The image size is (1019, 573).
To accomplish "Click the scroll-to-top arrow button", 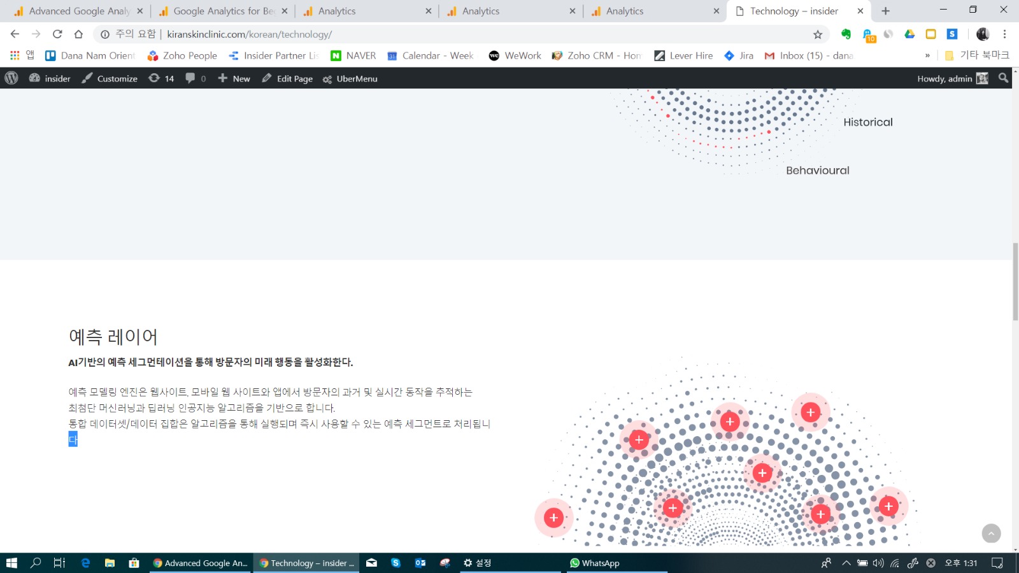I will click(x=991, y=534).
